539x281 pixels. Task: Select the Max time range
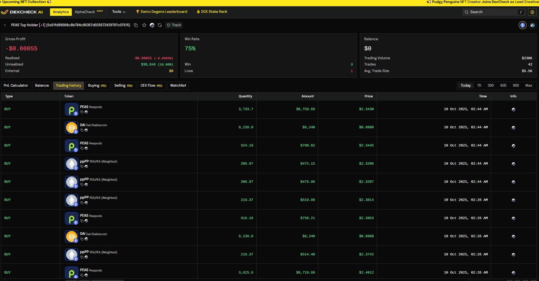point(529,85)
